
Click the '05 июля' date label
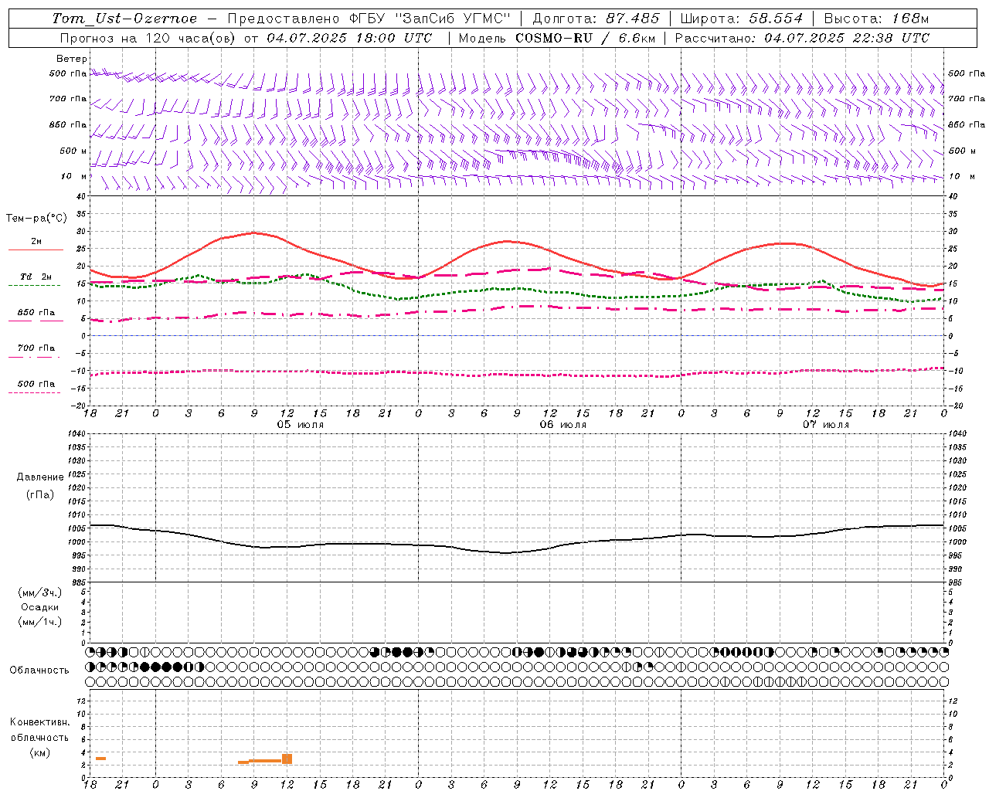(301, 425)
